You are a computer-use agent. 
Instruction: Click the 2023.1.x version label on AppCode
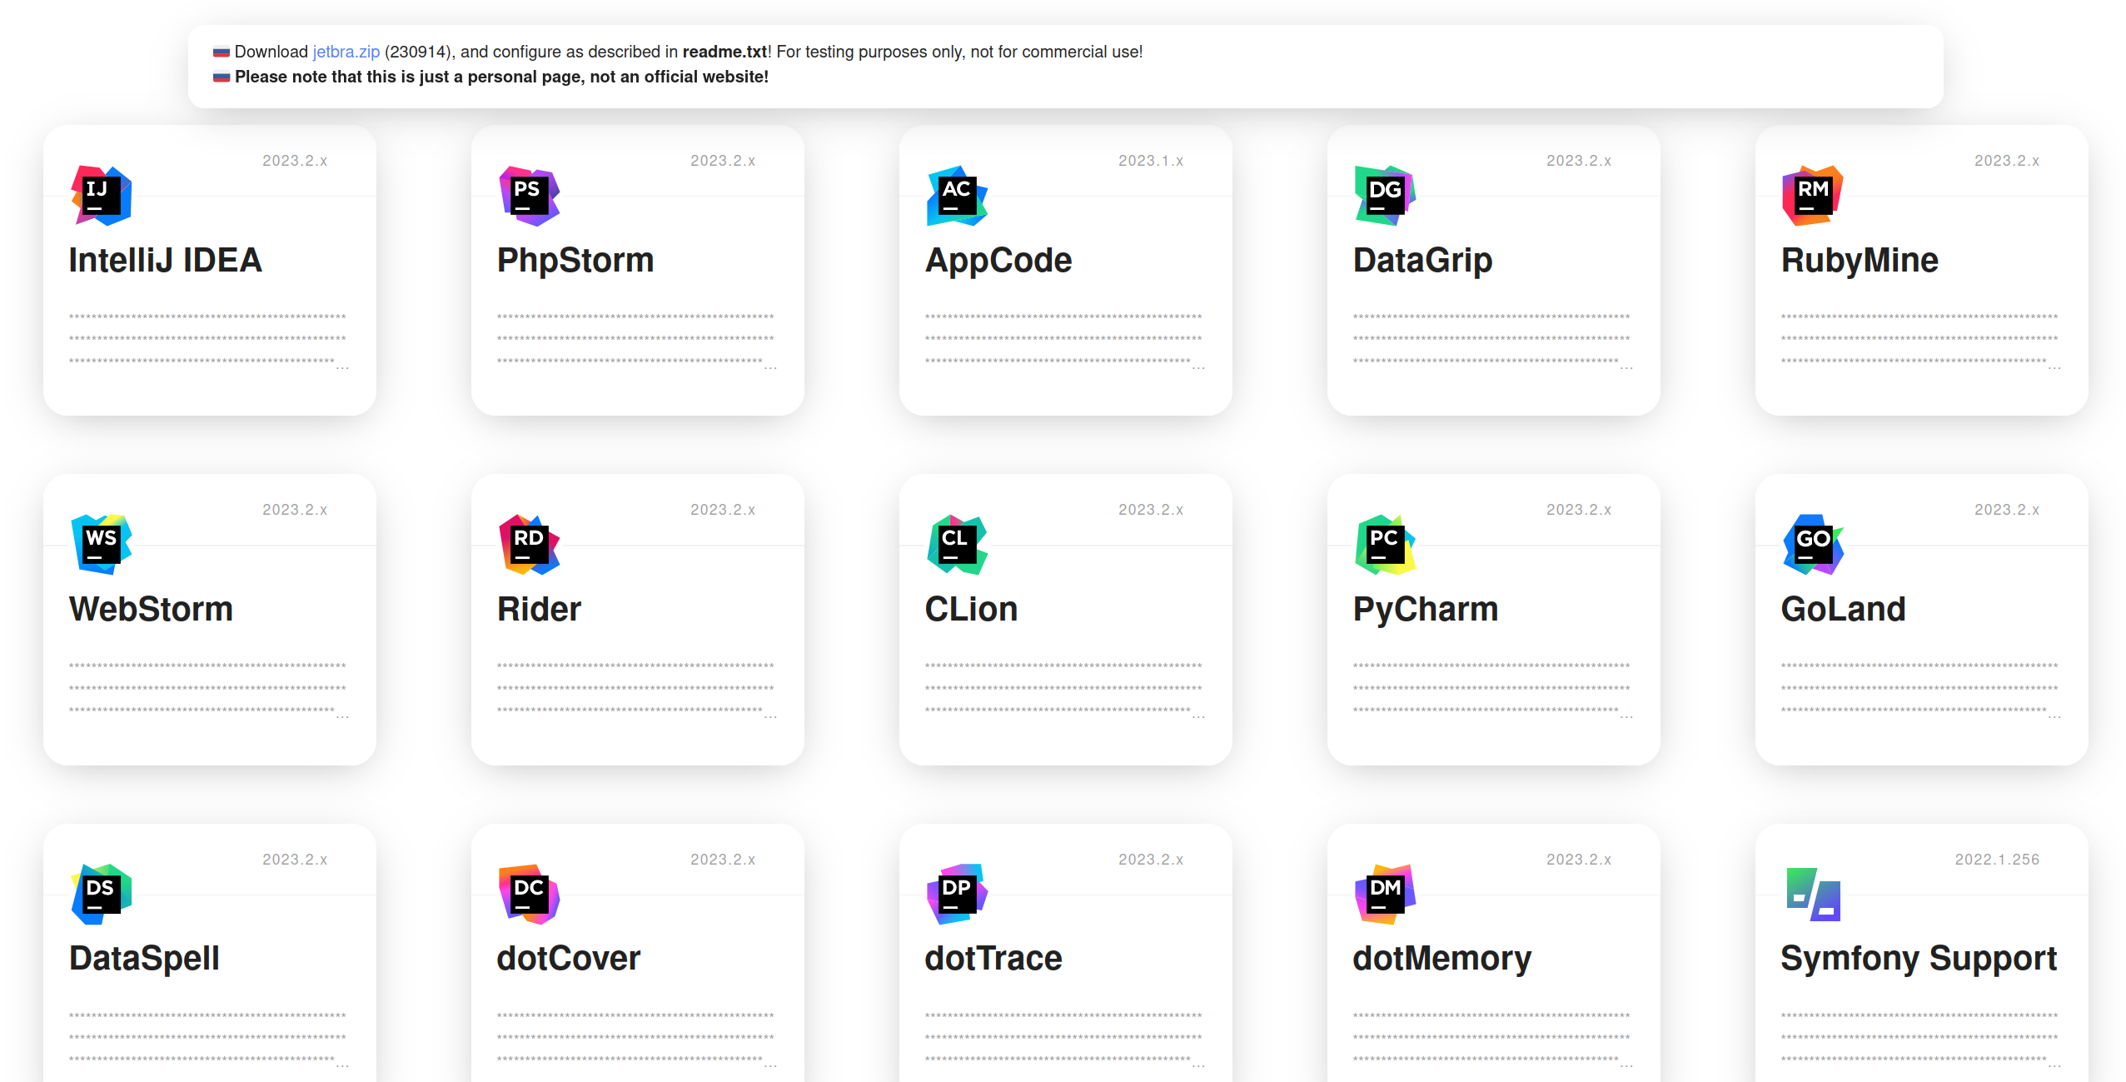point(1150,161)
